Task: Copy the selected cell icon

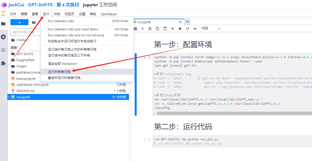Action: coord(158,29)
